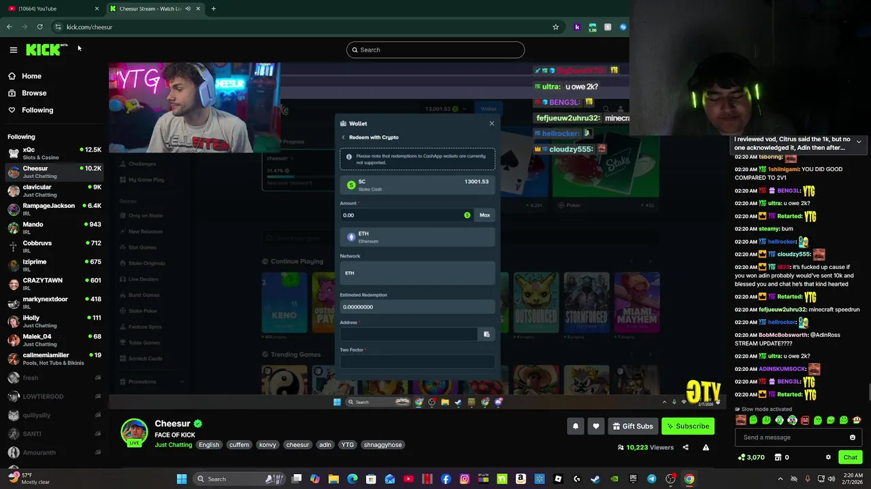Image resolution: width=871 pixels, height=489 pixels.
Task: Toggle notification bell for Cheesur
Action: pyautogui.click(x=576, y=427)
